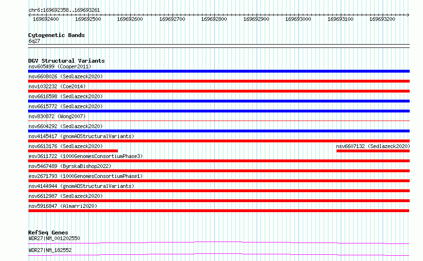Click the nsv5916847 (Almarri2020) label
The image size is (423, 261).
[63, 206]
